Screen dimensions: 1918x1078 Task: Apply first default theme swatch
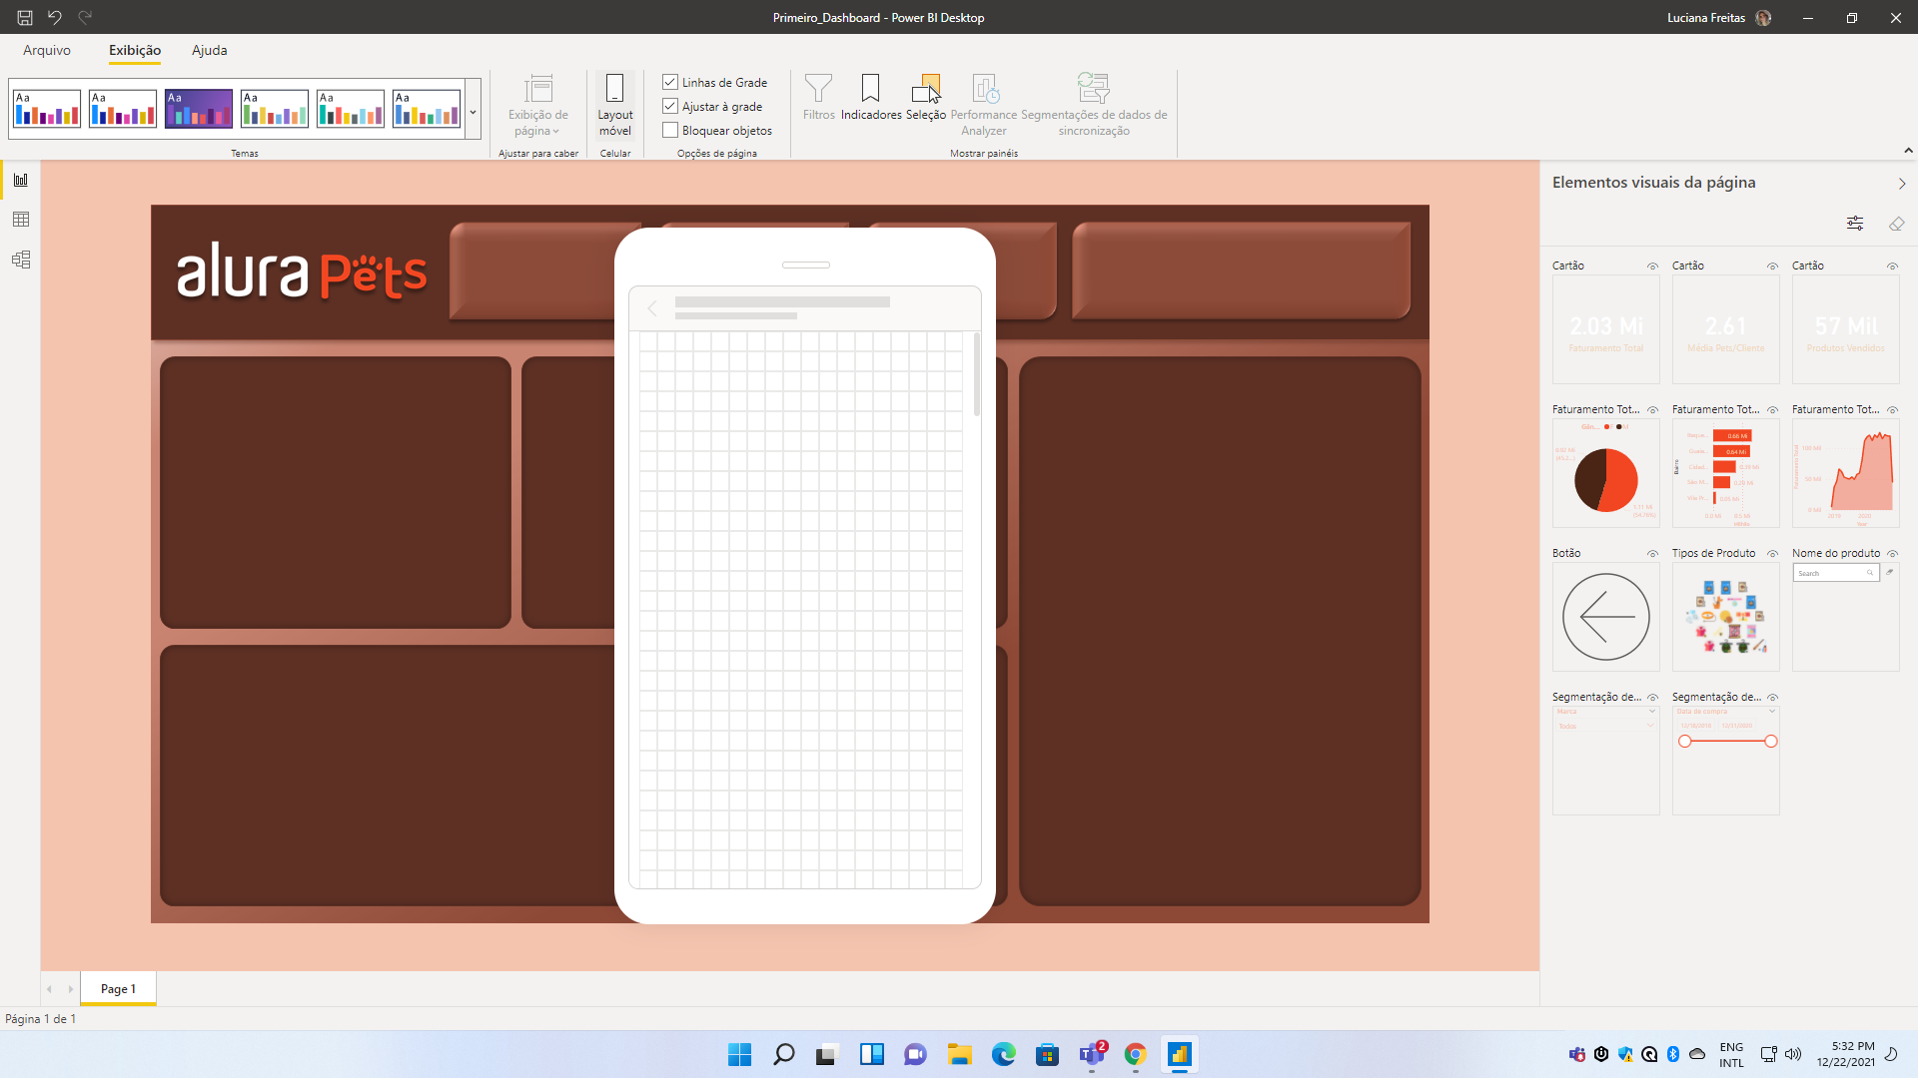click(47, 108)
